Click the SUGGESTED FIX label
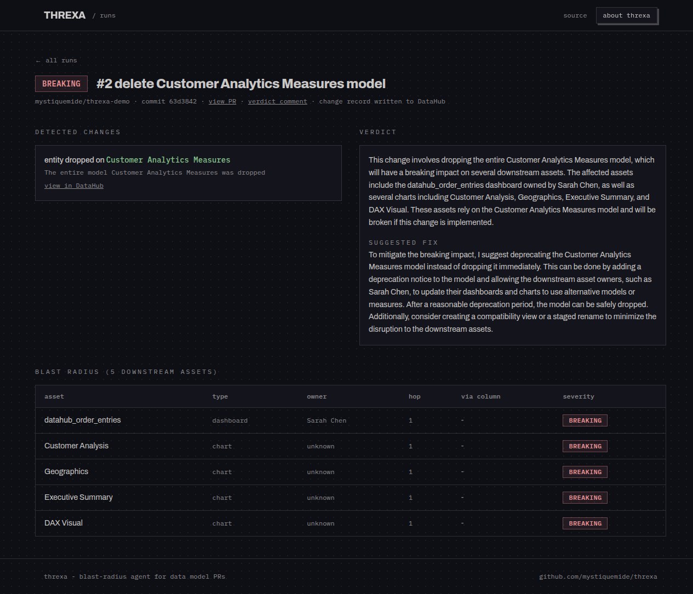This screenshot has width=693, height=594. 403,243
